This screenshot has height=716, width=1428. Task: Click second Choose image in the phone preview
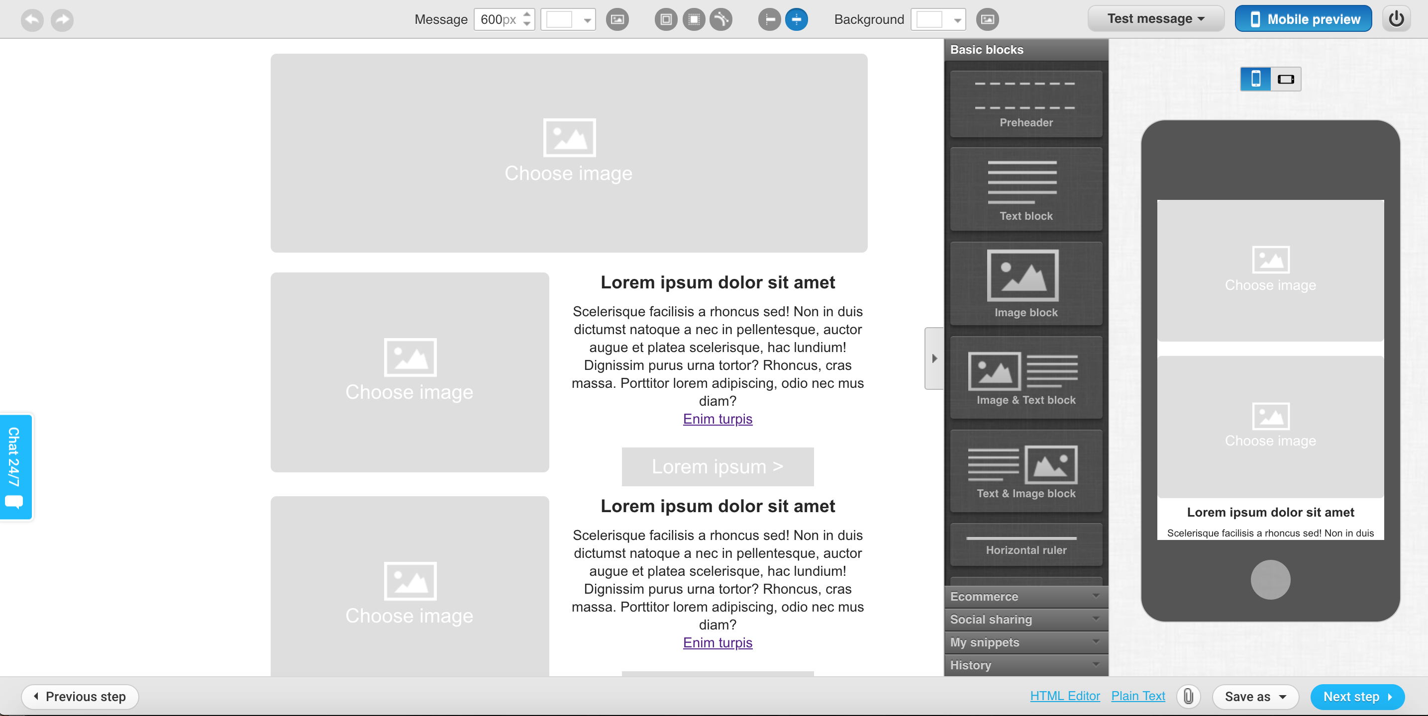pos(1270,427)
